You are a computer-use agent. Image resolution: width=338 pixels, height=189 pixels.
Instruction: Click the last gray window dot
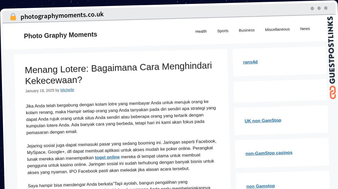(326, 8)
